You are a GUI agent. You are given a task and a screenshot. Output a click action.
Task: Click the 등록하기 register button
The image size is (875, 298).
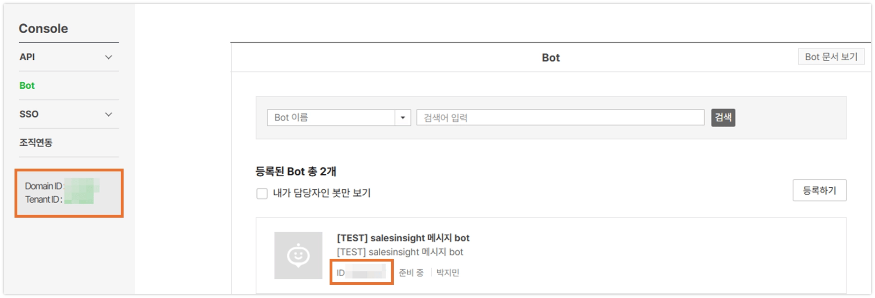(x=819, y=191)
